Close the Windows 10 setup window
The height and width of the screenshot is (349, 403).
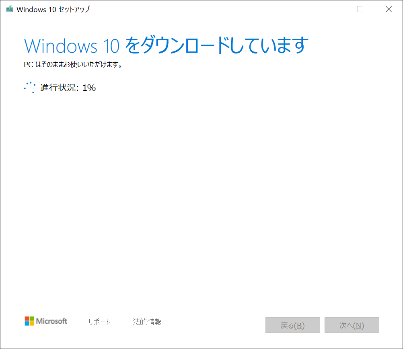[389, 9]
